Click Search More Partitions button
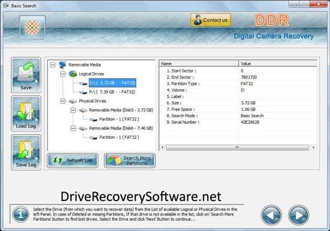The width and height of the screenshot is (330, 231). 130,160
